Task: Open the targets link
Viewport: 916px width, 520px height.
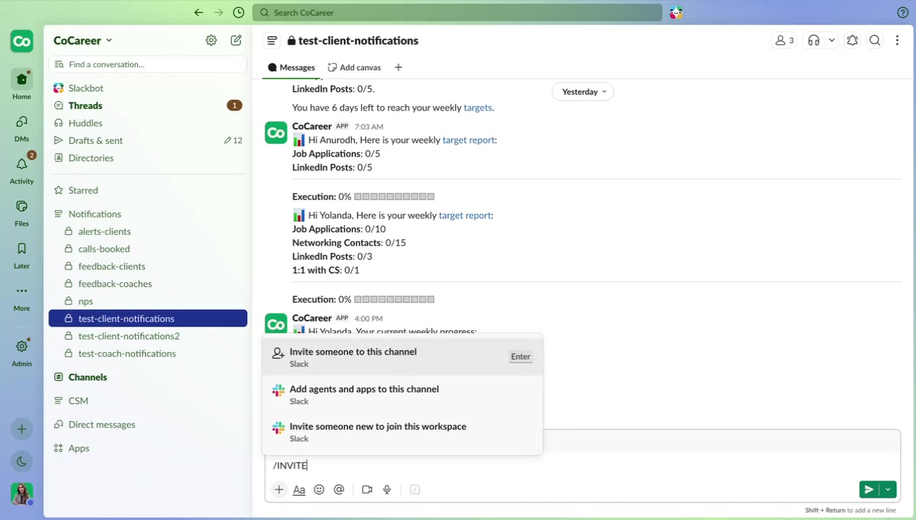Action: click(478, 108)
